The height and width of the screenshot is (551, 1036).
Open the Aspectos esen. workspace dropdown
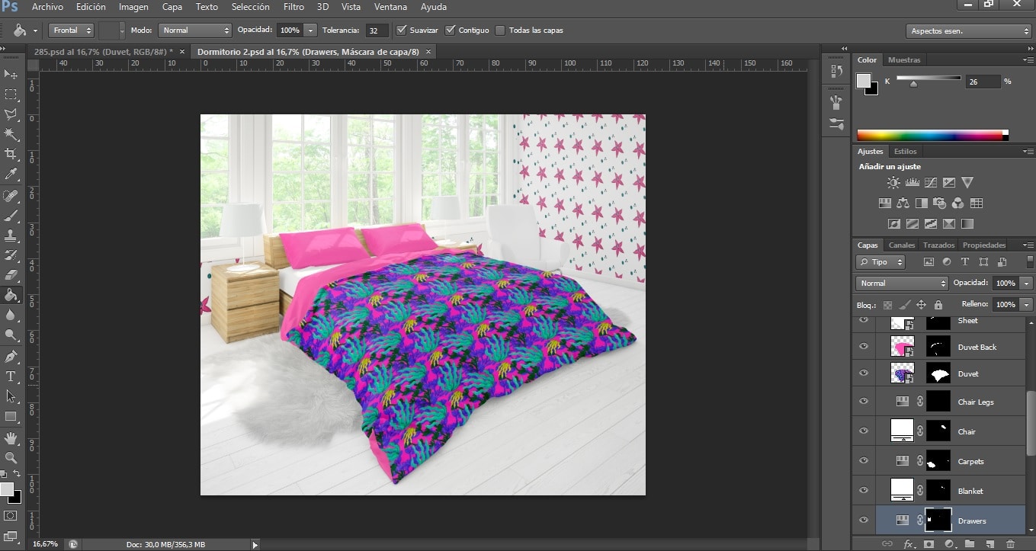(969, 31)
